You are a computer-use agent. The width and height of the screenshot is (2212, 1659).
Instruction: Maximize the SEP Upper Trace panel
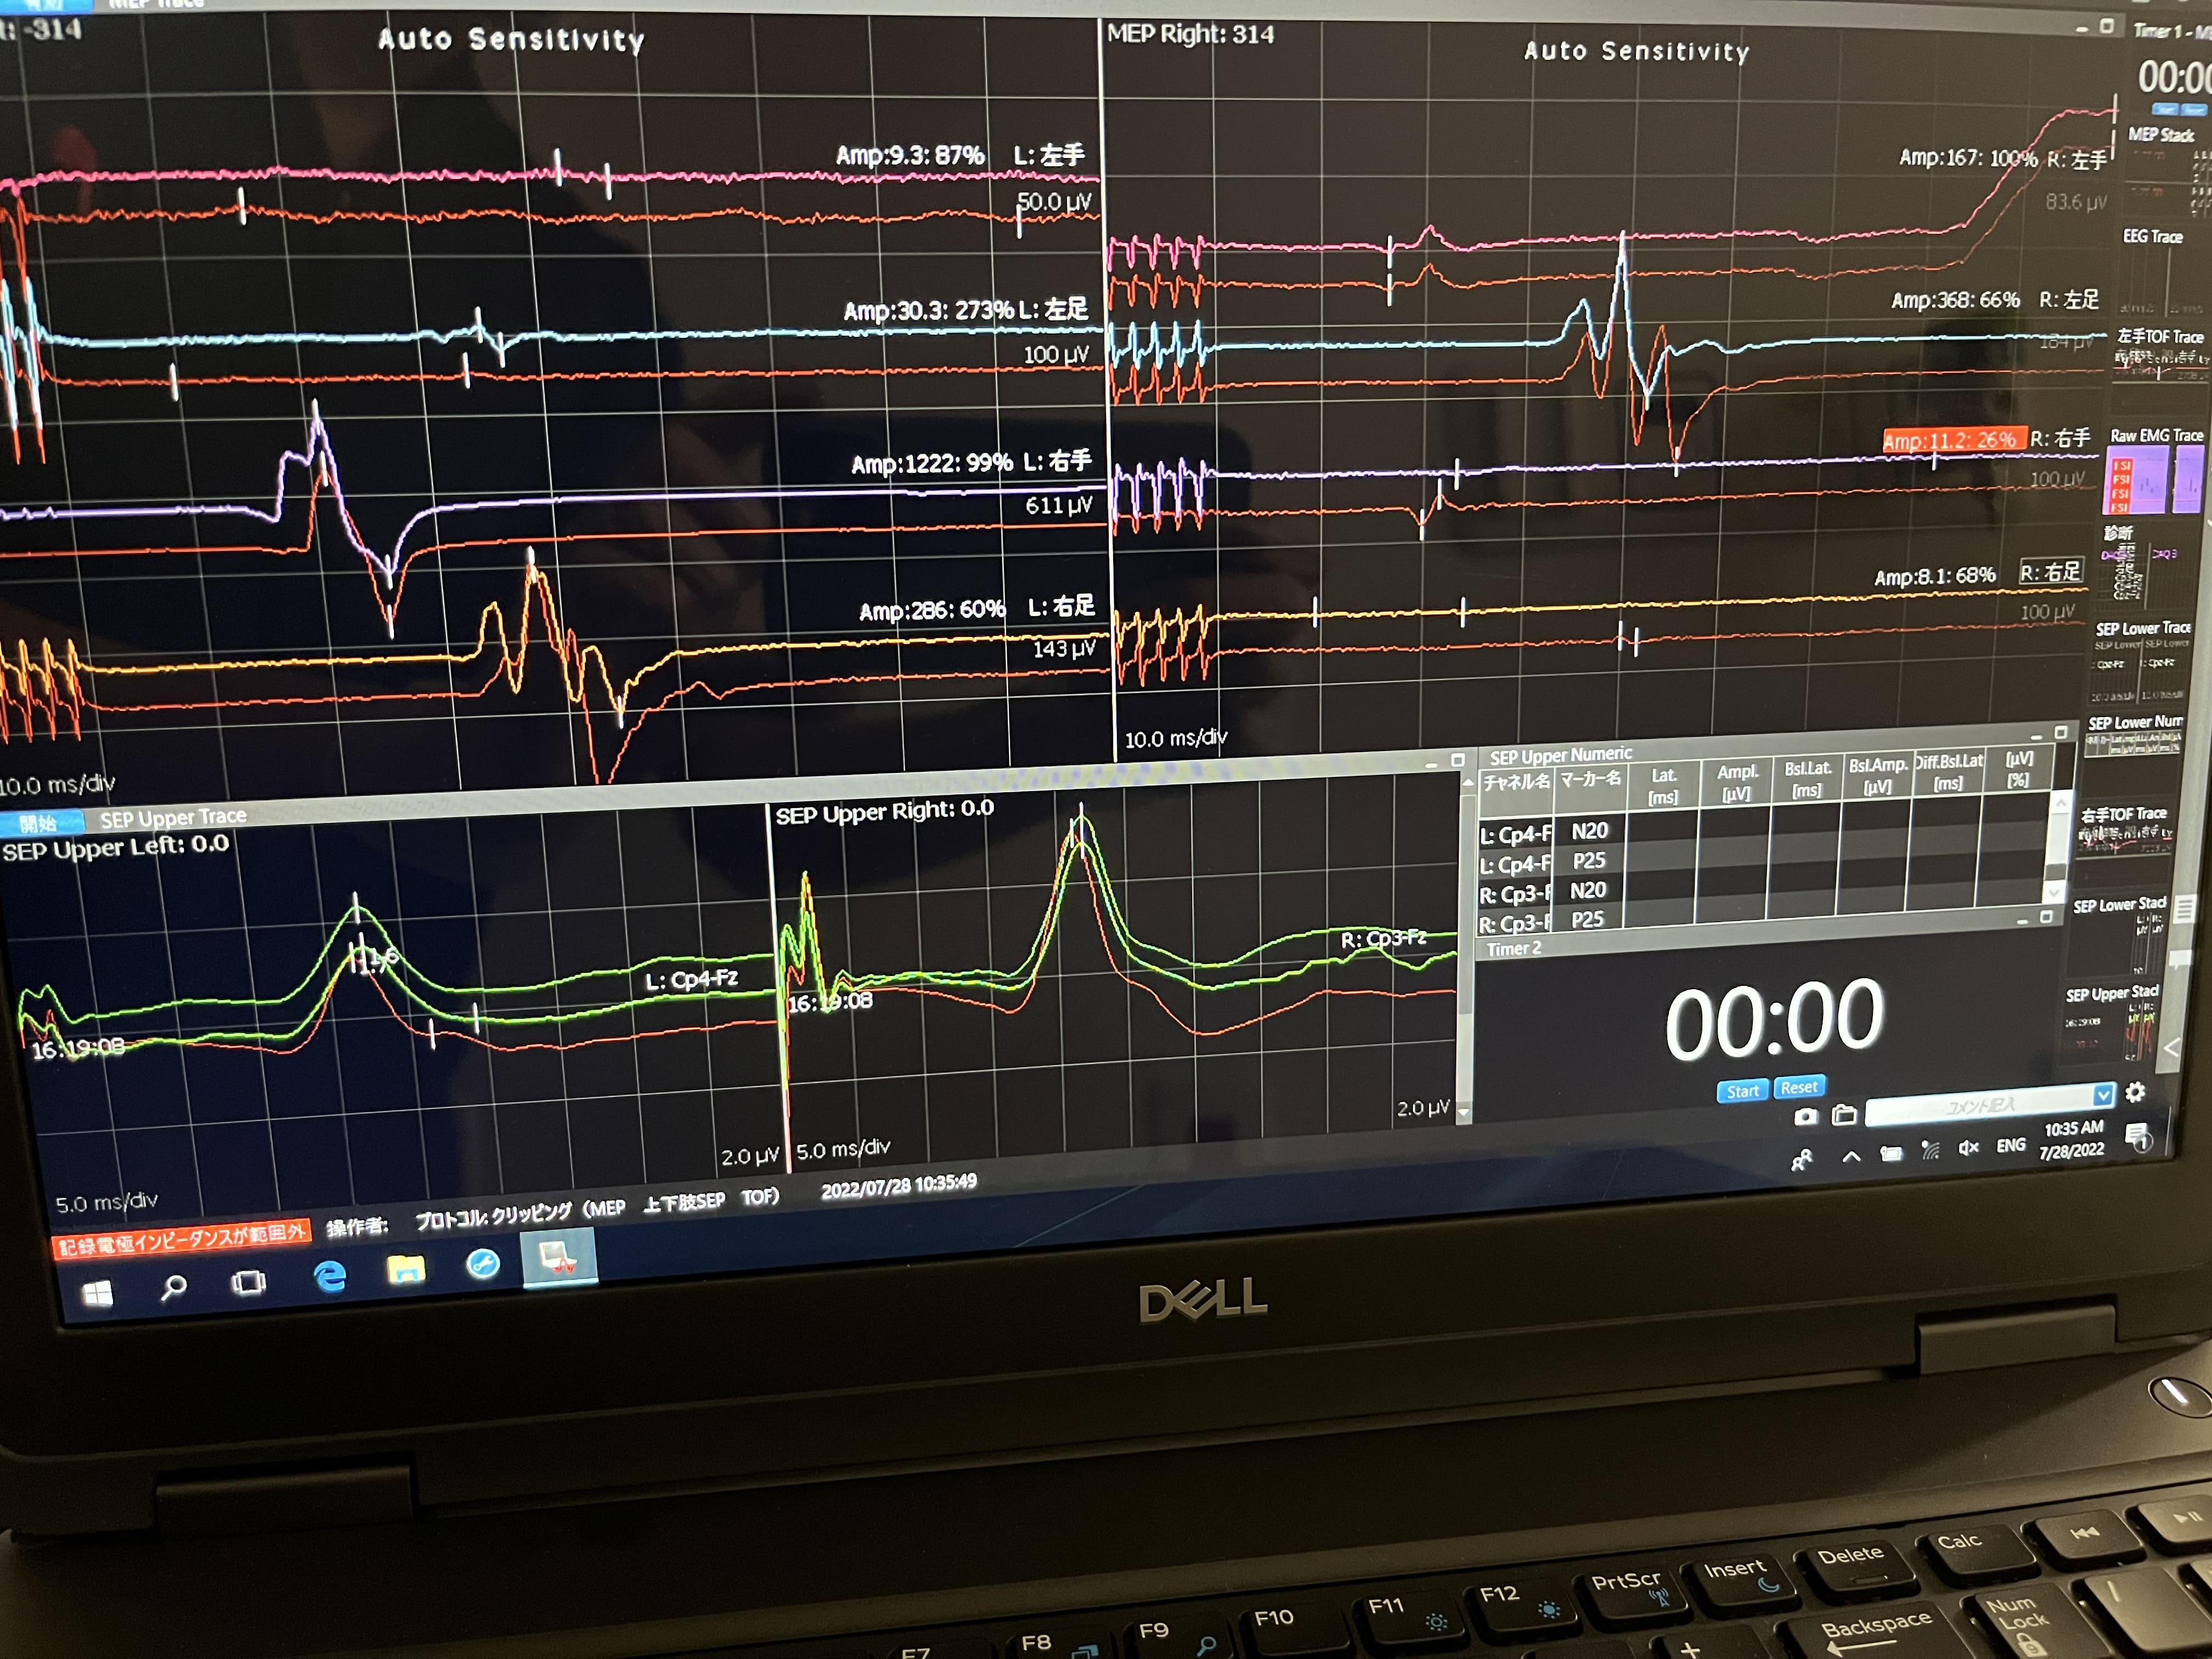pyautogui.click(x=1458, y=760)
